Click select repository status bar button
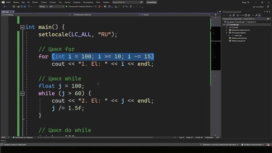This screenshot has width=272, height=153. [252, 144]
